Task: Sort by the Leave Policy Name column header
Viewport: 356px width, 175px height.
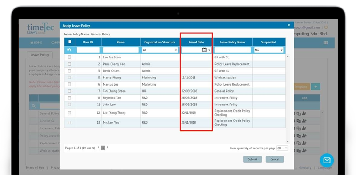Action: 232,42
